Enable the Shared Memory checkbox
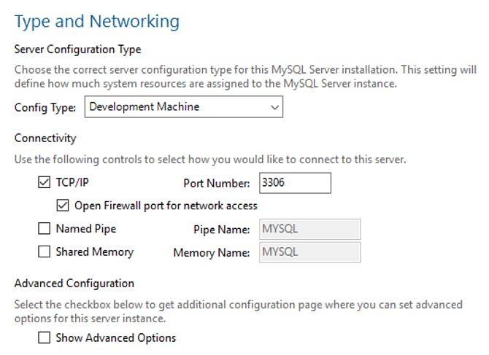This screenshot has height=355, width=489. point(45,252)
